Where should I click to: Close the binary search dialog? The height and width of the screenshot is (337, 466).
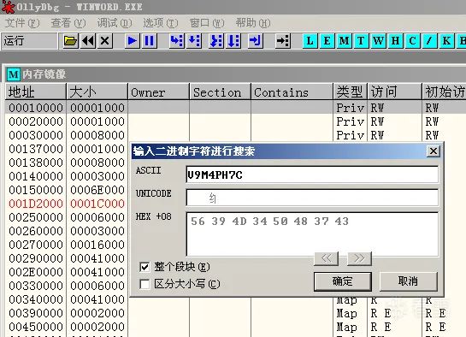(434, 151)
